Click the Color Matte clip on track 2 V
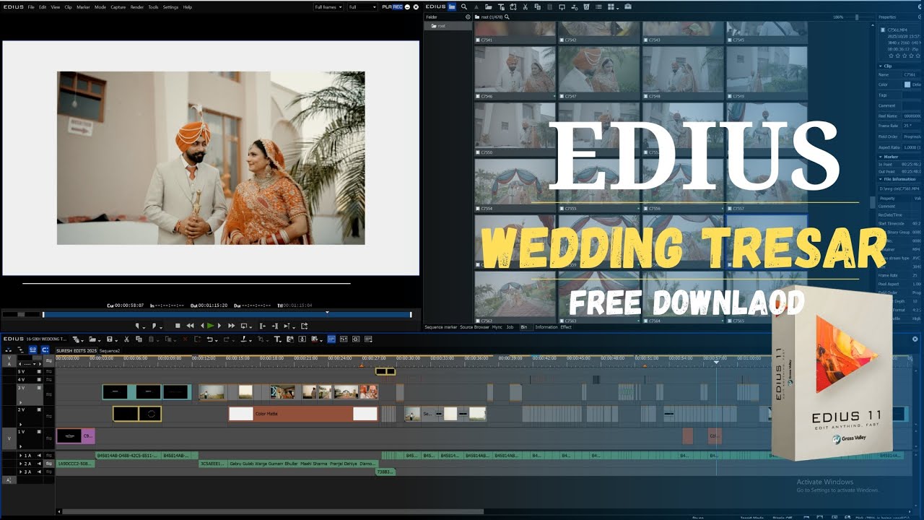 (x=303, y=414)
